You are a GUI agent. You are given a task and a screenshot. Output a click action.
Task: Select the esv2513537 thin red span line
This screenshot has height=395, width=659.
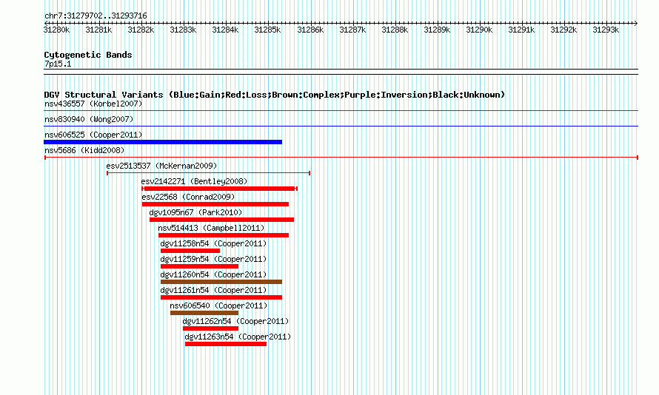[x=209, y=173]
